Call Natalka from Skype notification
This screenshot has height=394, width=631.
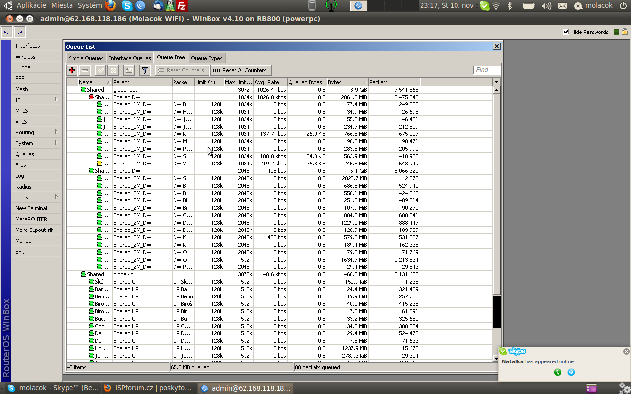click(558, 372)
